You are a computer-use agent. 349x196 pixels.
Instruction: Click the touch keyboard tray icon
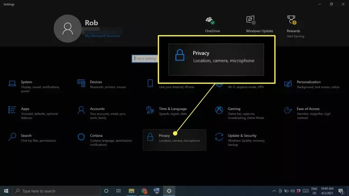point(306,191)
